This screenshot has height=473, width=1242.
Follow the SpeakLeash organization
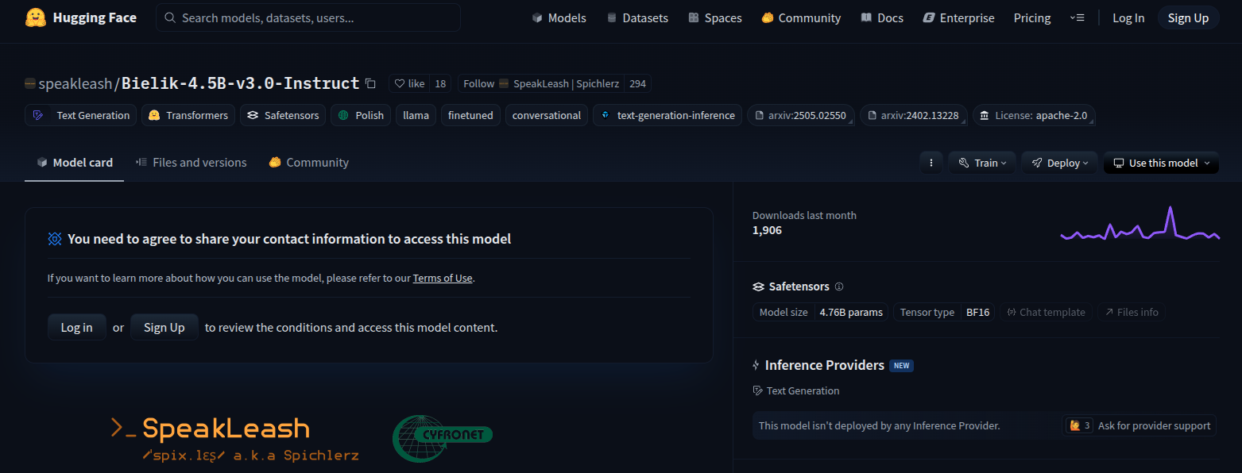point(478,83)
